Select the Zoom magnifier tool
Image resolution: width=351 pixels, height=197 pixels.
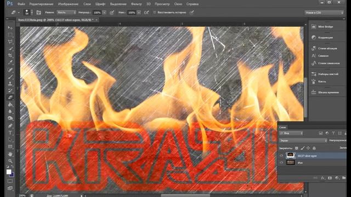[x=10, y=161]
